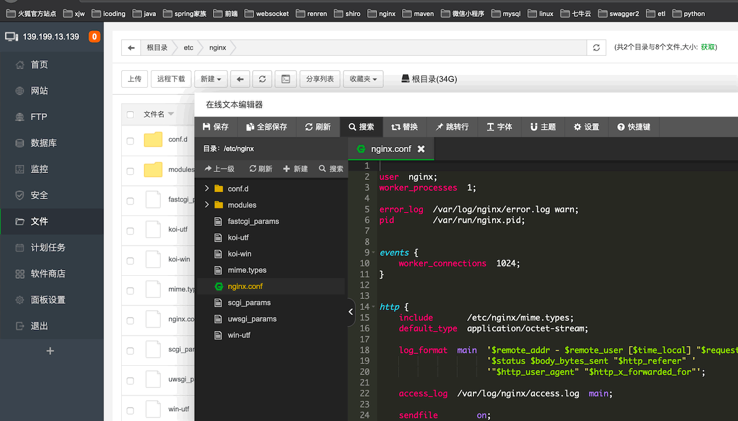The height and width of the screenshot is (421, 738).
Task: Click the refresh icon beside the path bar
Action: (596, 48)
